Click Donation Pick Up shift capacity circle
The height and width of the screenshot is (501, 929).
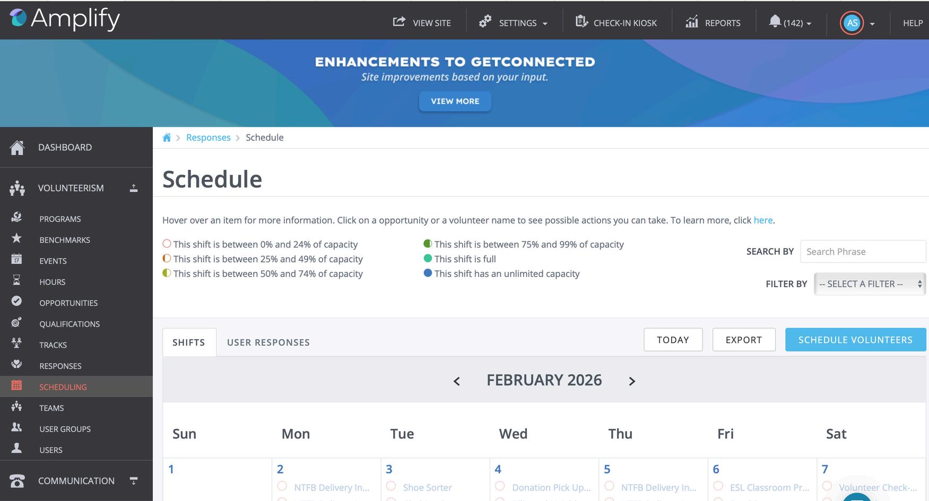[500, 486]
